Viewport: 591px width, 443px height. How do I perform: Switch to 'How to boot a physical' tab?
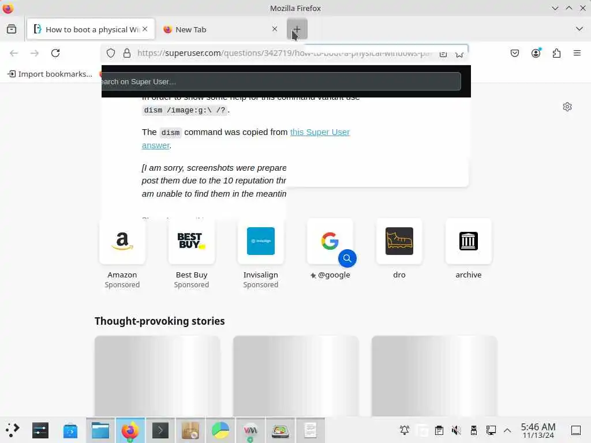(x=91, y=29)
